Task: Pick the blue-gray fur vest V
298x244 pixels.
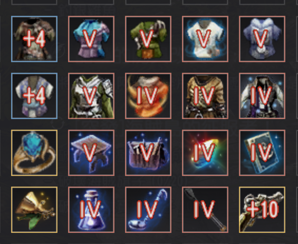Action: point(262,39)
